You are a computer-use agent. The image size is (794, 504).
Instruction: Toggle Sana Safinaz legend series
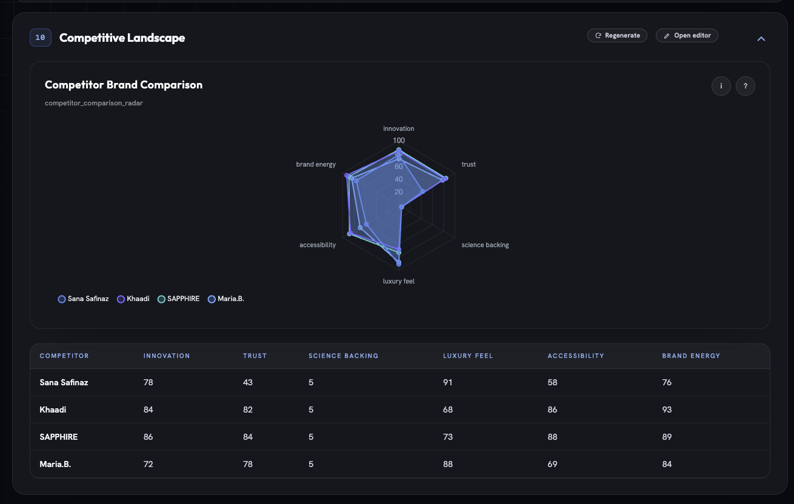(84, 299)
